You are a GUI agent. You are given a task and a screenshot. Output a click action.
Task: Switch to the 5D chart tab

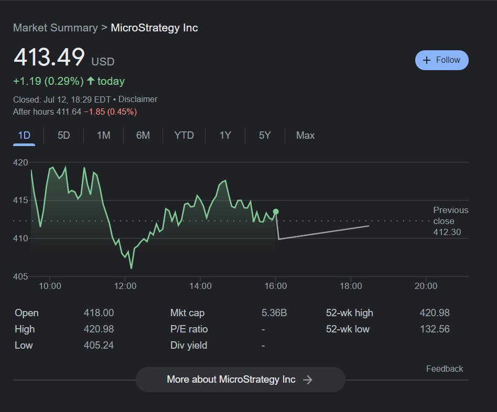click(63, 136)
